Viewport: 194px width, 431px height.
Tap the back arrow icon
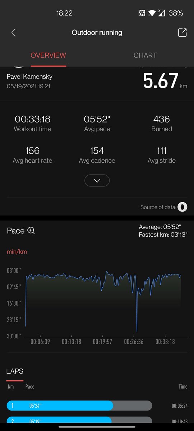pyautogui.click(x=14, y=33)
